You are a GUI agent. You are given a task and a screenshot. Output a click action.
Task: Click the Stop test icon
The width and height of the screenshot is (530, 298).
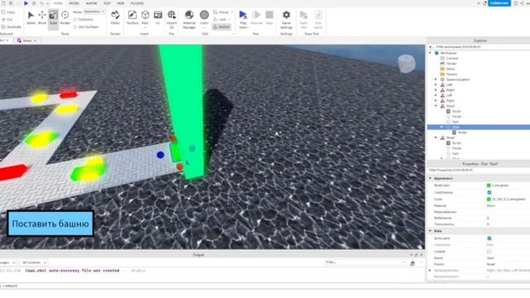(269, 15)
